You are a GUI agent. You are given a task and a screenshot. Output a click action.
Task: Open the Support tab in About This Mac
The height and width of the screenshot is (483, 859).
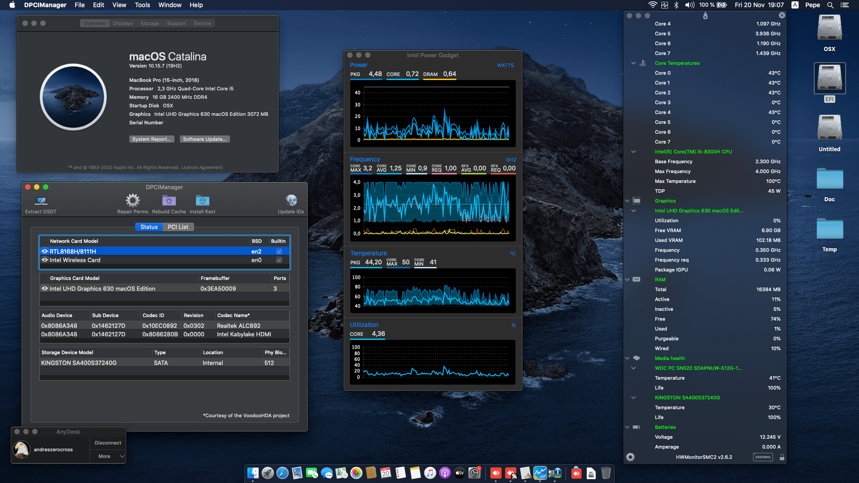tap(176, 23)
